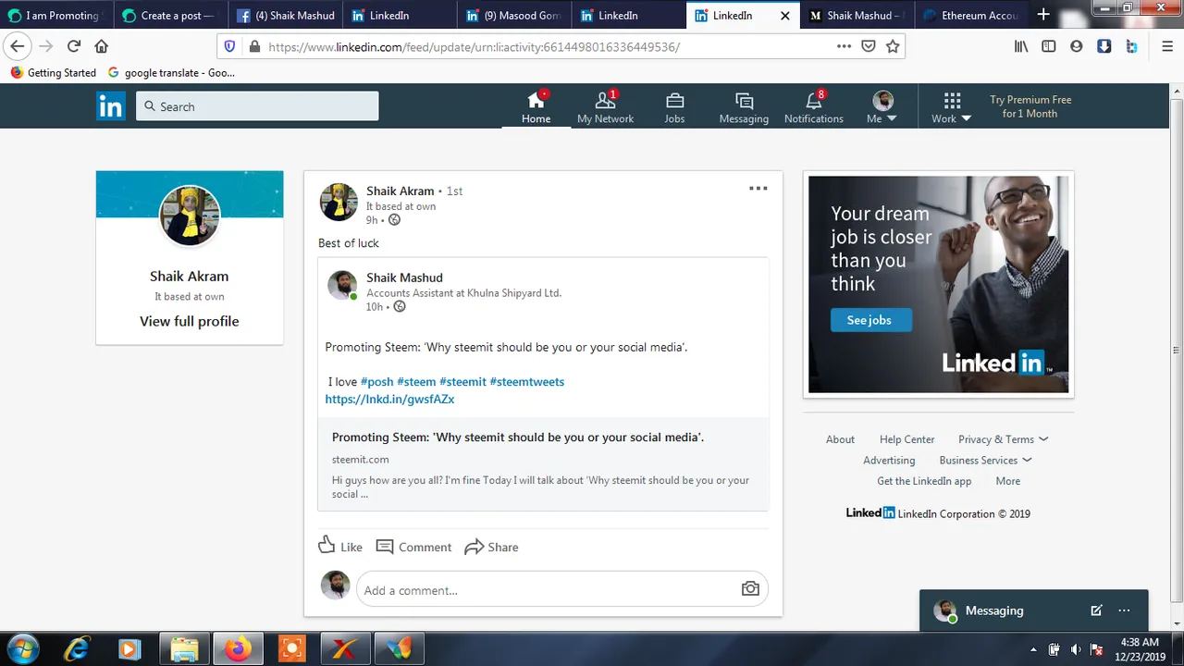Click the See jobs button in the ad
Image resolution: width=1184 pixels, height=666 pixels.
click(869, 320)
